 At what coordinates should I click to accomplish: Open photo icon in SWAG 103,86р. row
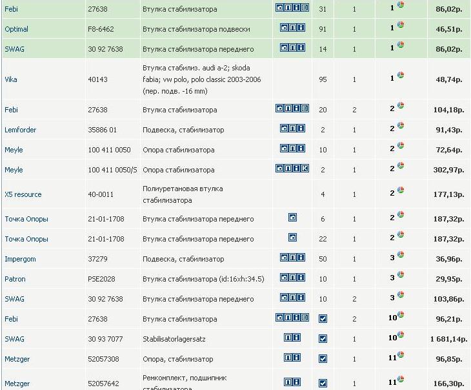(x=284, y=298)
